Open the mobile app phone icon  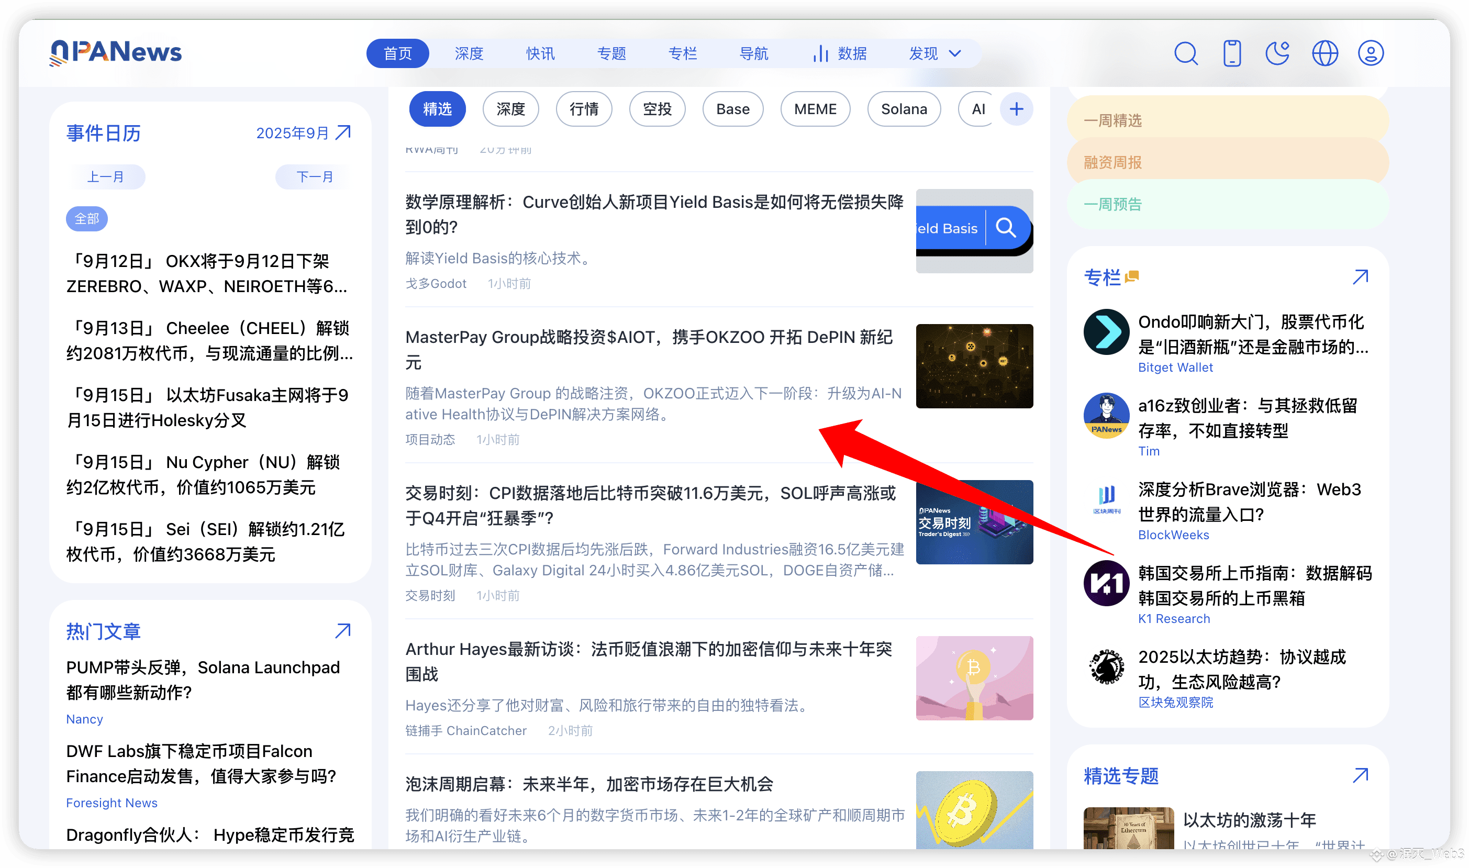coord(1231,53)
